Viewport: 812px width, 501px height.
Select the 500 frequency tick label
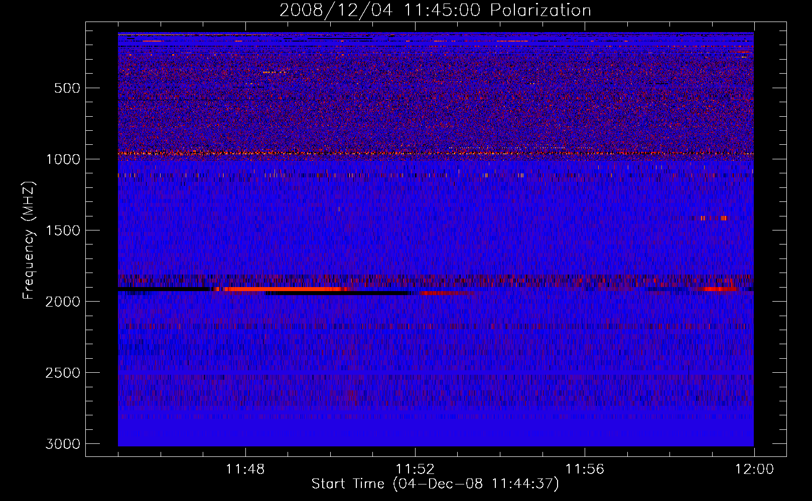tap(67, 88)
